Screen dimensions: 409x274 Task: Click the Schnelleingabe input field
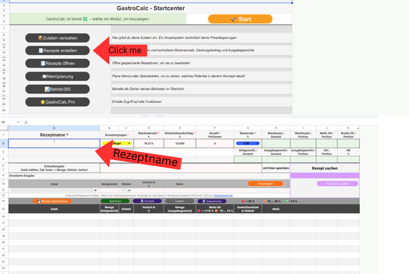[x=181, y=168]
